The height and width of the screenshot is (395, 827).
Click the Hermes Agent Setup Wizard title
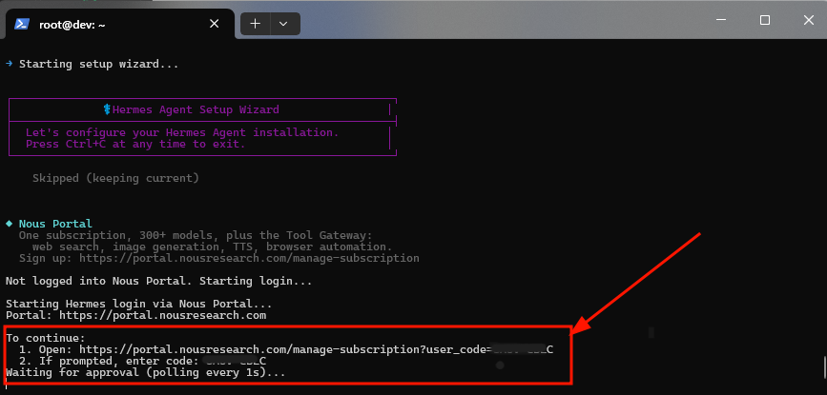click(196, 109)
